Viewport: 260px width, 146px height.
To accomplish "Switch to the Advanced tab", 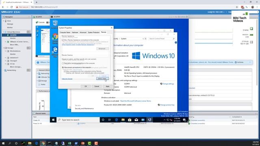I will [83, 32].
